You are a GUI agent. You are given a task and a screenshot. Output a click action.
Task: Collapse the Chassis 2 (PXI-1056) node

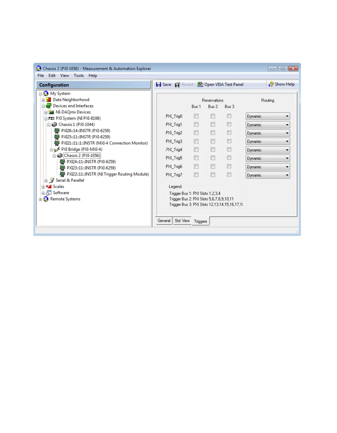[54, 156]
